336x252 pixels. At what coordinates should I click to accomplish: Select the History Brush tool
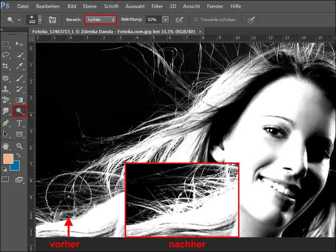tap(19, 89)
